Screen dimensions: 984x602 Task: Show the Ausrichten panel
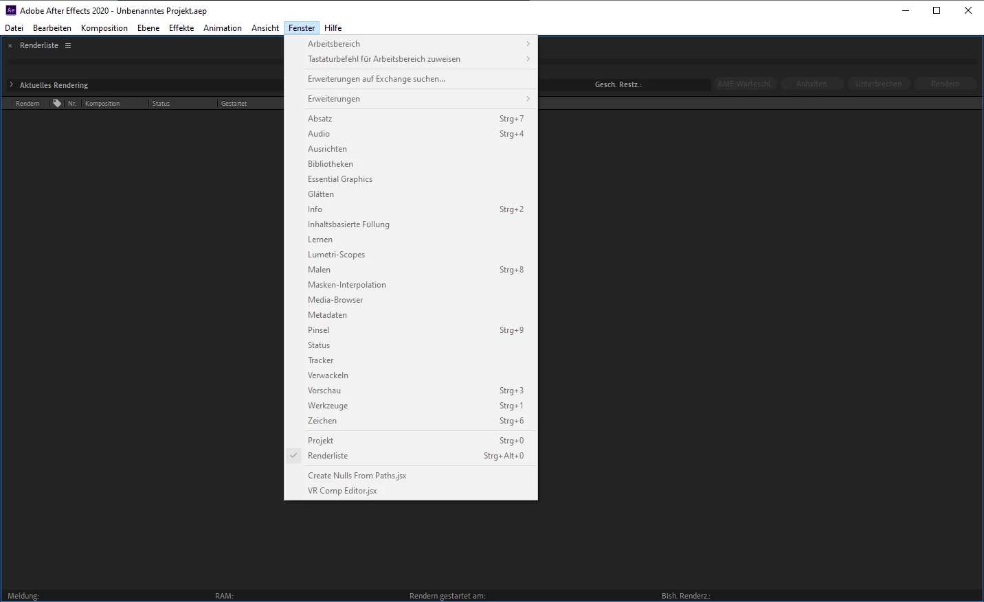click(x=411, y=149)
